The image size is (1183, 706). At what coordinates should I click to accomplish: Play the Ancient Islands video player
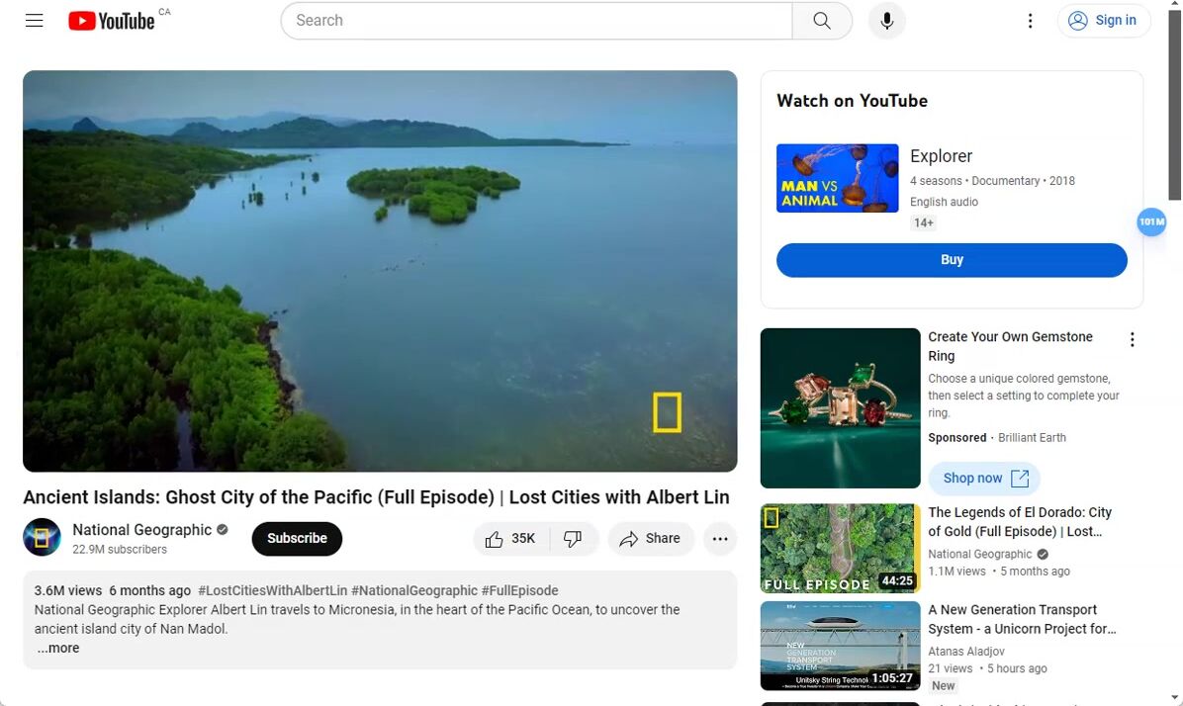[x=380, y=271]
